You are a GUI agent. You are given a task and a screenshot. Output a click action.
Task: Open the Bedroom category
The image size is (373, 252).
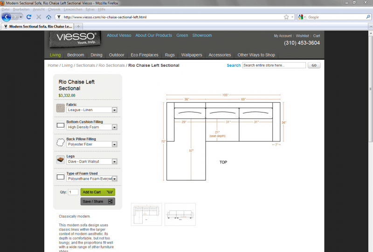[x=76, y=55]
